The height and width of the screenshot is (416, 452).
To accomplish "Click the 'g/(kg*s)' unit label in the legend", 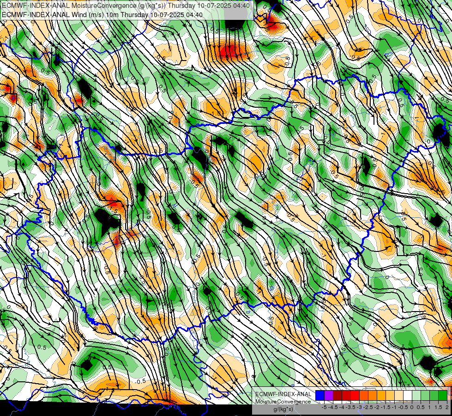I will tap(283, 409).
